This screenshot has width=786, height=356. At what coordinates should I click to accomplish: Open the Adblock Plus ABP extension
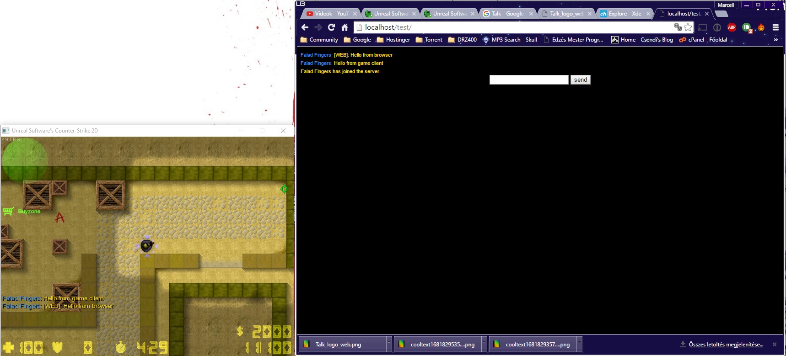click(x=732, y=27)
